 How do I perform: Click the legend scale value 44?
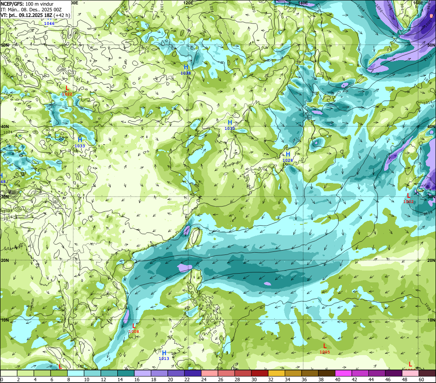[x=371, y=380]
